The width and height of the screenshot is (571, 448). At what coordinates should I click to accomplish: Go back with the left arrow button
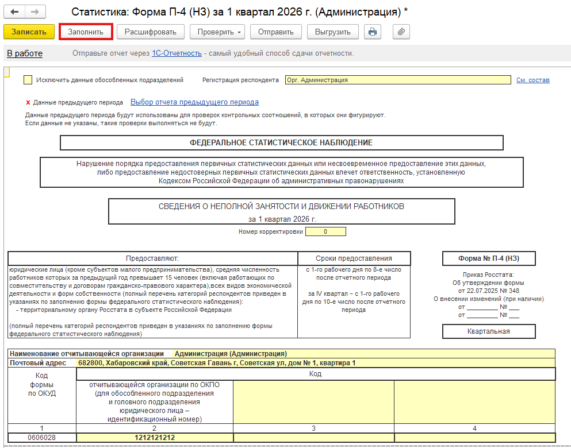(x=14, y=11)
